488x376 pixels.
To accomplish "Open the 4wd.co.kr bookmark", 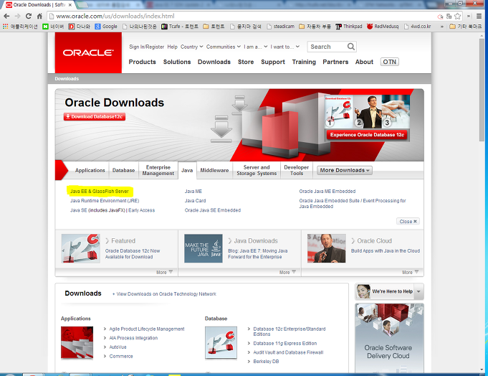I will pos(417,27).
